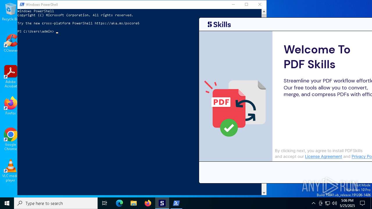Show hidden system tray icons
This screenshot has width=372, height=209.
tap(313, 203)
